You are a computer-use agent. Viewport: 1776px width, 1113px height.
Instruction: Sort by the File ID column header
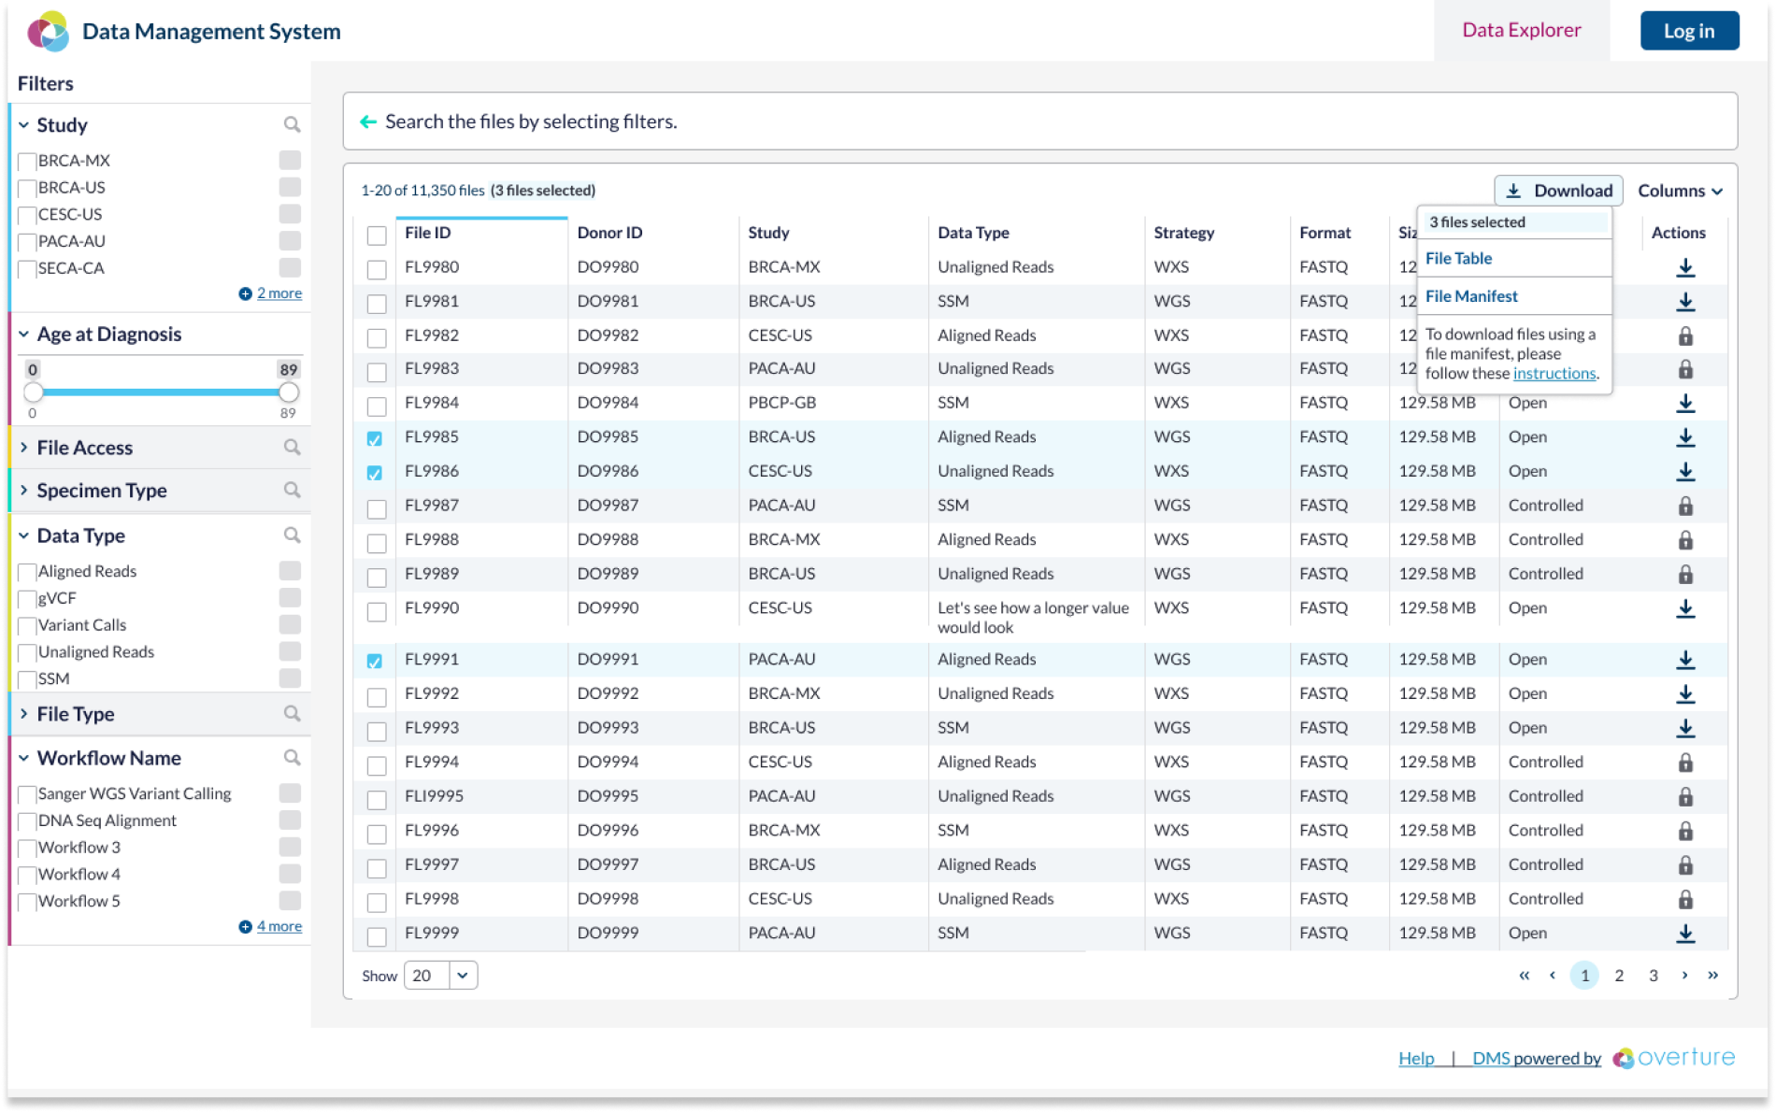pos(427,233)
